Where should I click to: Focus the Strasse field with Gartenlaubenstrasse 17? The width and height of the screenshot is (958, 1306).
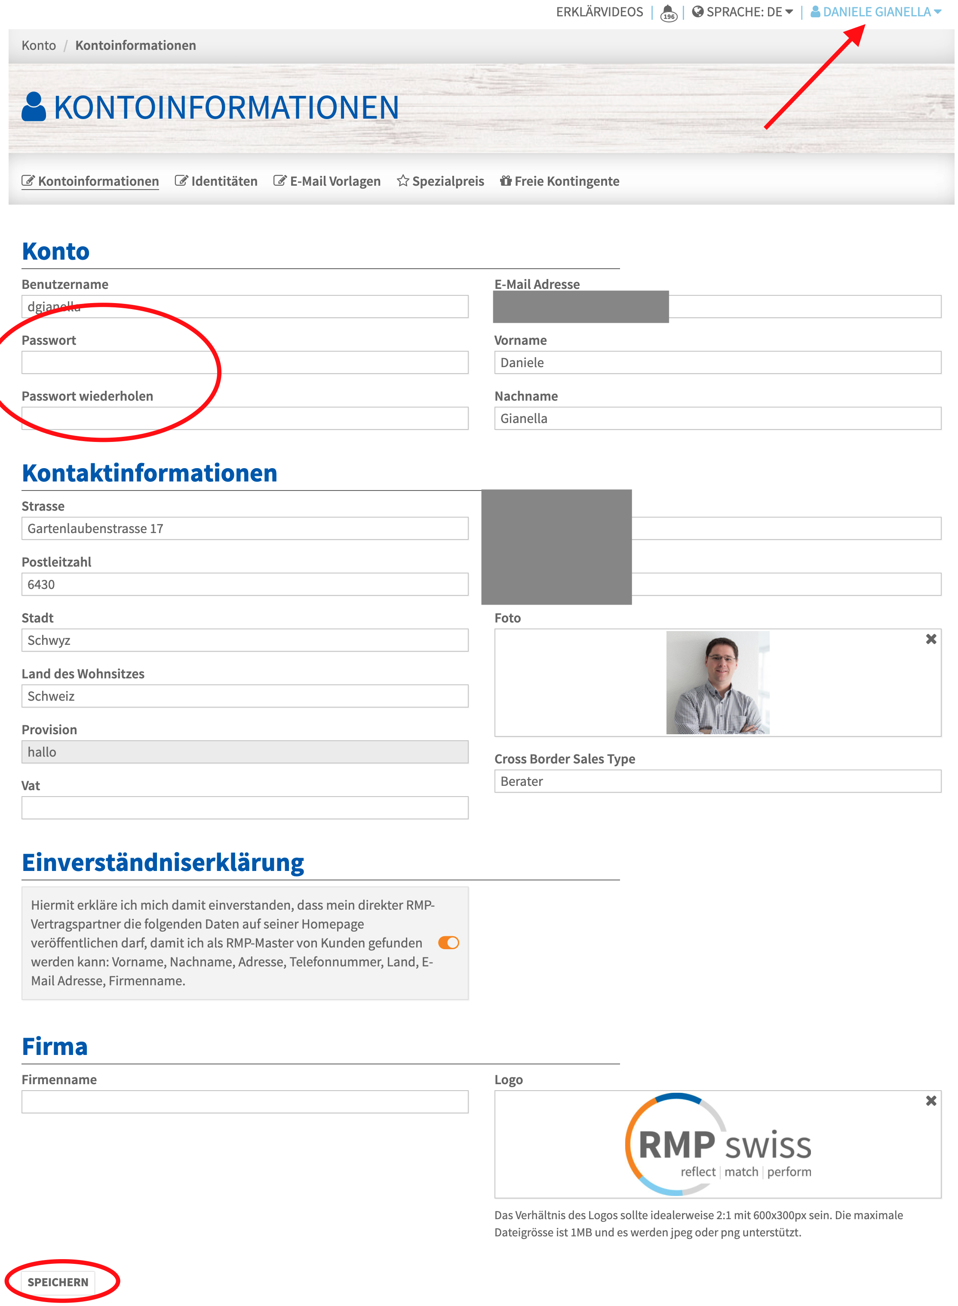click(245, 528)
